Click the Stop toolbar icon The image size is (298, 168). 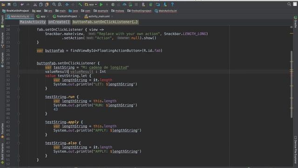(136, 4)
